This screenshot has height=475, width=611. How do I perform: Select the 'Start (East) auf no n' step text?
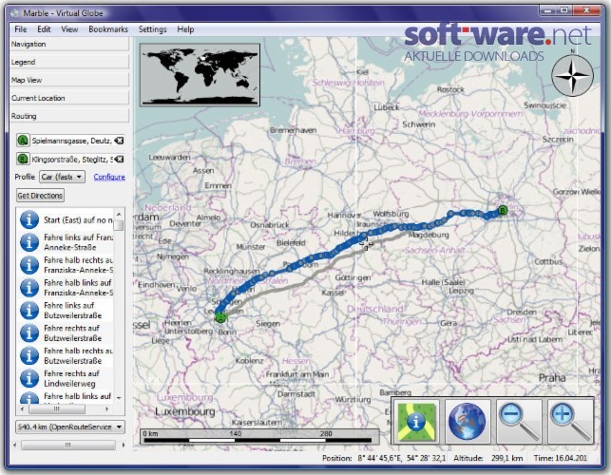[78, 220]
